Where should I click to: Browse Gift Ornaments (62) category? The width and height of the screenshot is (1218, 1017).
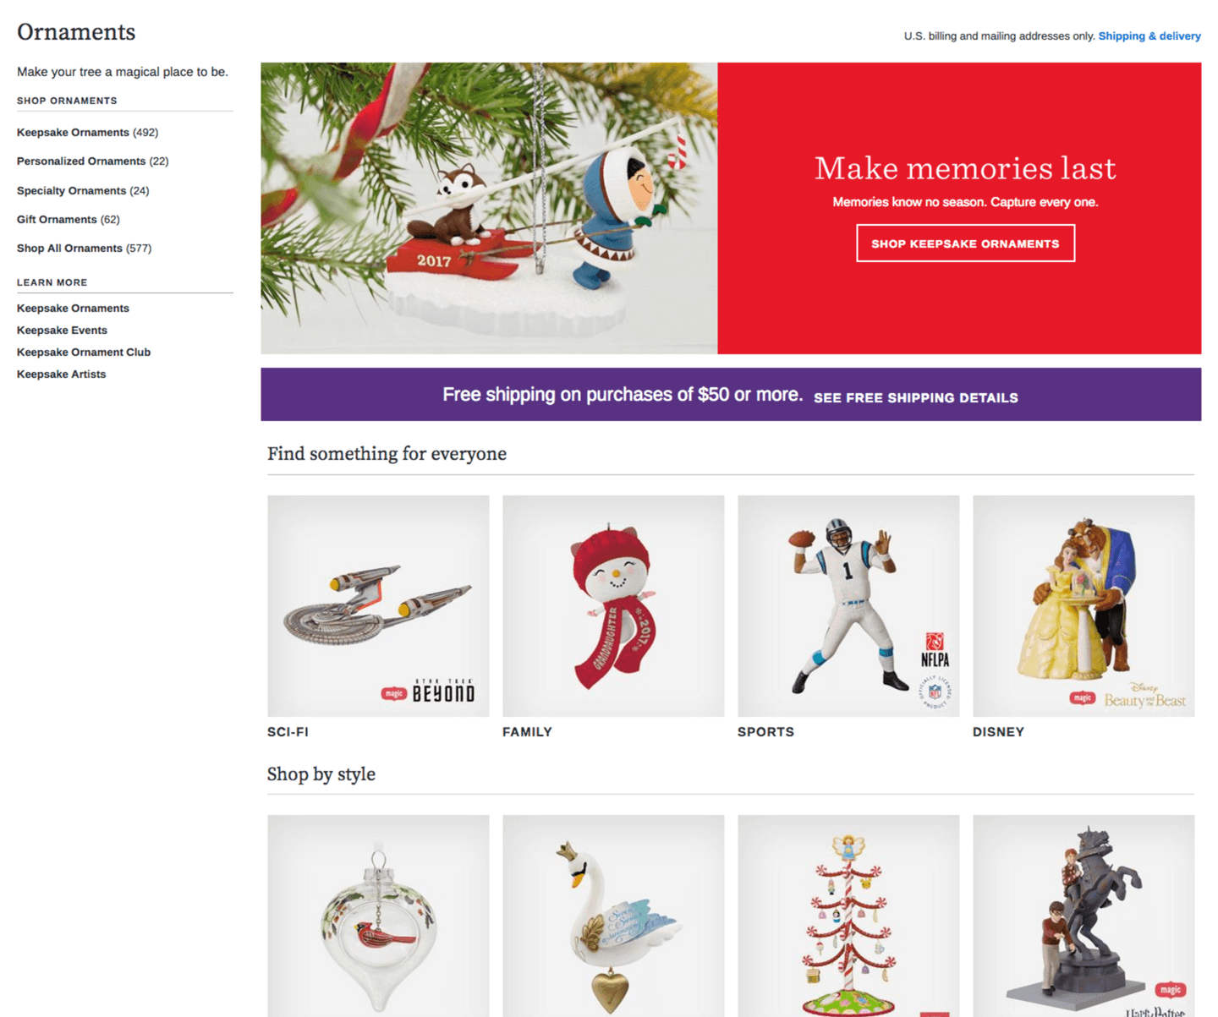[x=69, y=219]
